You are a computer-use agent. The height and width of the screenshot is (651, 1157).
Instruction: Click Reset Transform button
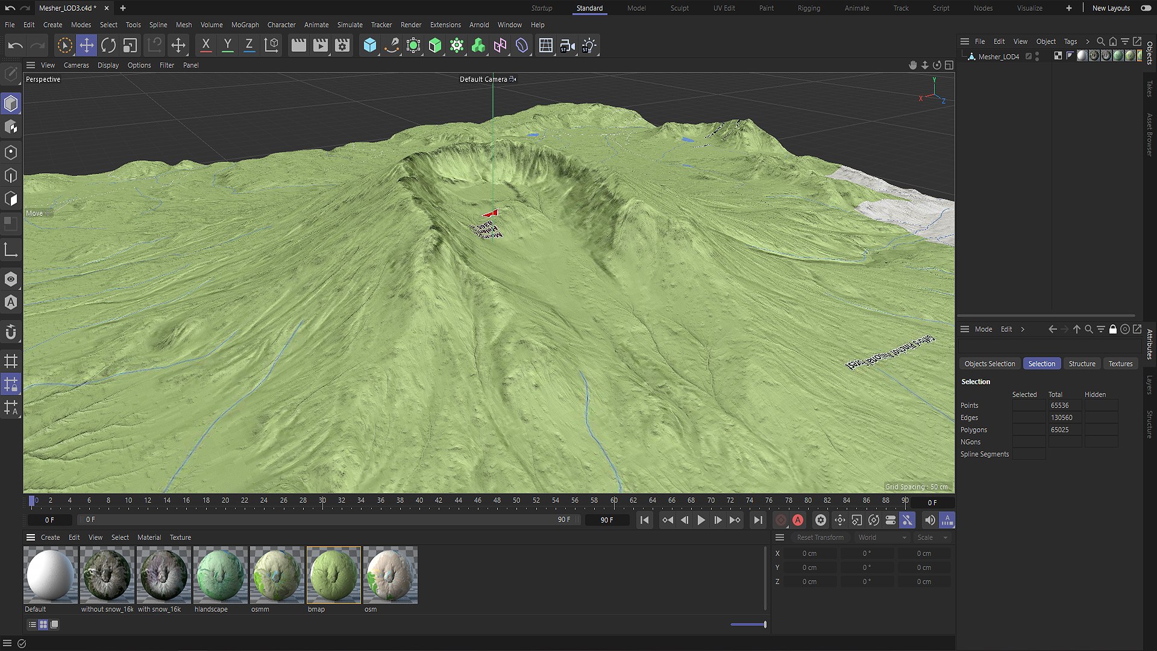pyautogui.click(x=820, y=538)
